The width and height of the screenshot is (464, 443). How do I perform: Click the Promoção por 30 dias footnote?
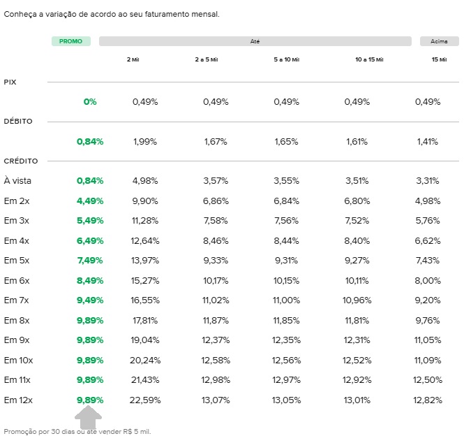click(77, 432)
